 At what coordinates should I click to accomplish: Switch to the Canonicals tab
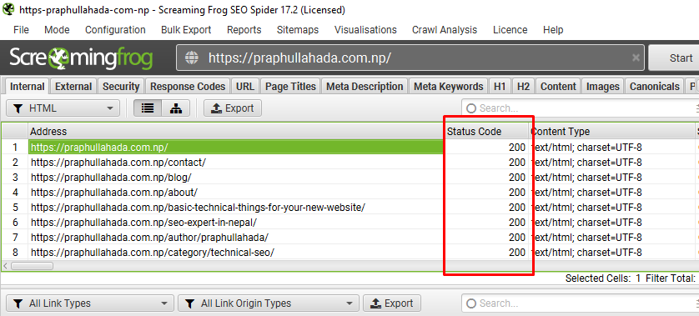[x=655, y=87]
